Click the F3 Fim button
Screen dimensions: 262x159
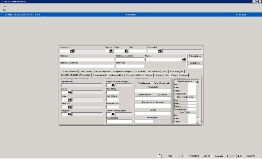tap(5, 8)
